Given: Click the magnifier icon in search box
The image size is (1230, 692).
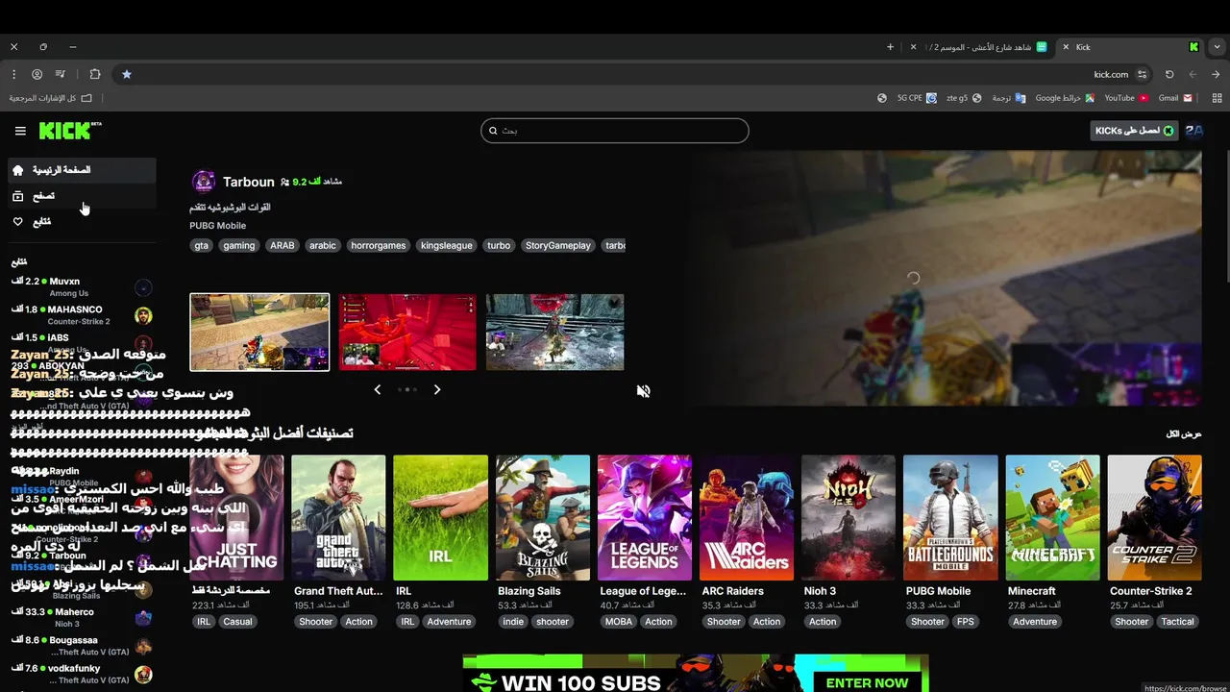Looking at the screenshot, I should click(x=493, y=131).
